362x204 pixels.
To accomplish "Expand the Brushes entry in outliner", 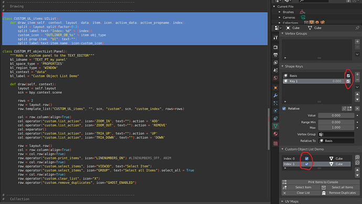I will (x=280, y=12).
